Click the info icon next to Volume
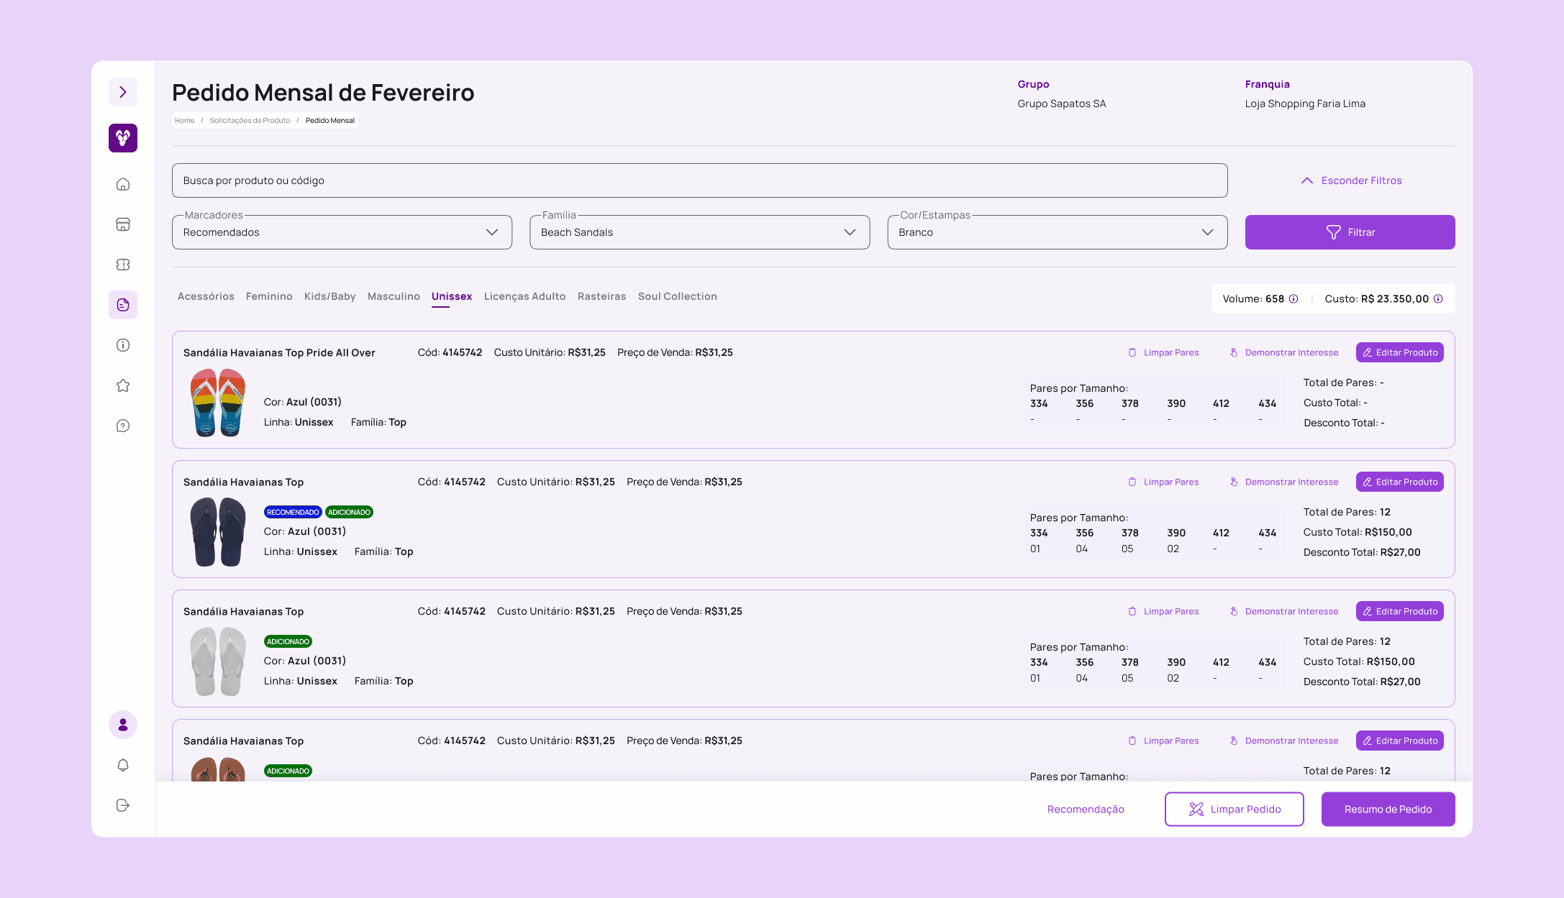The image size is (1564, 898). pyautogui.click(x=1294, y=299)
